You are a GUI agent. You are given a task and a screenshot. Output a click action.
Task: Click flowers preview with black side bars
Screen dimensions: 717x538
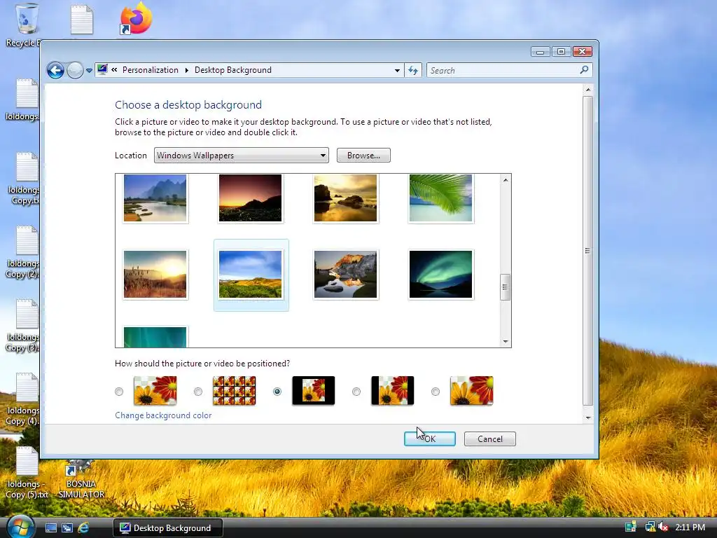tap(392, 391)
